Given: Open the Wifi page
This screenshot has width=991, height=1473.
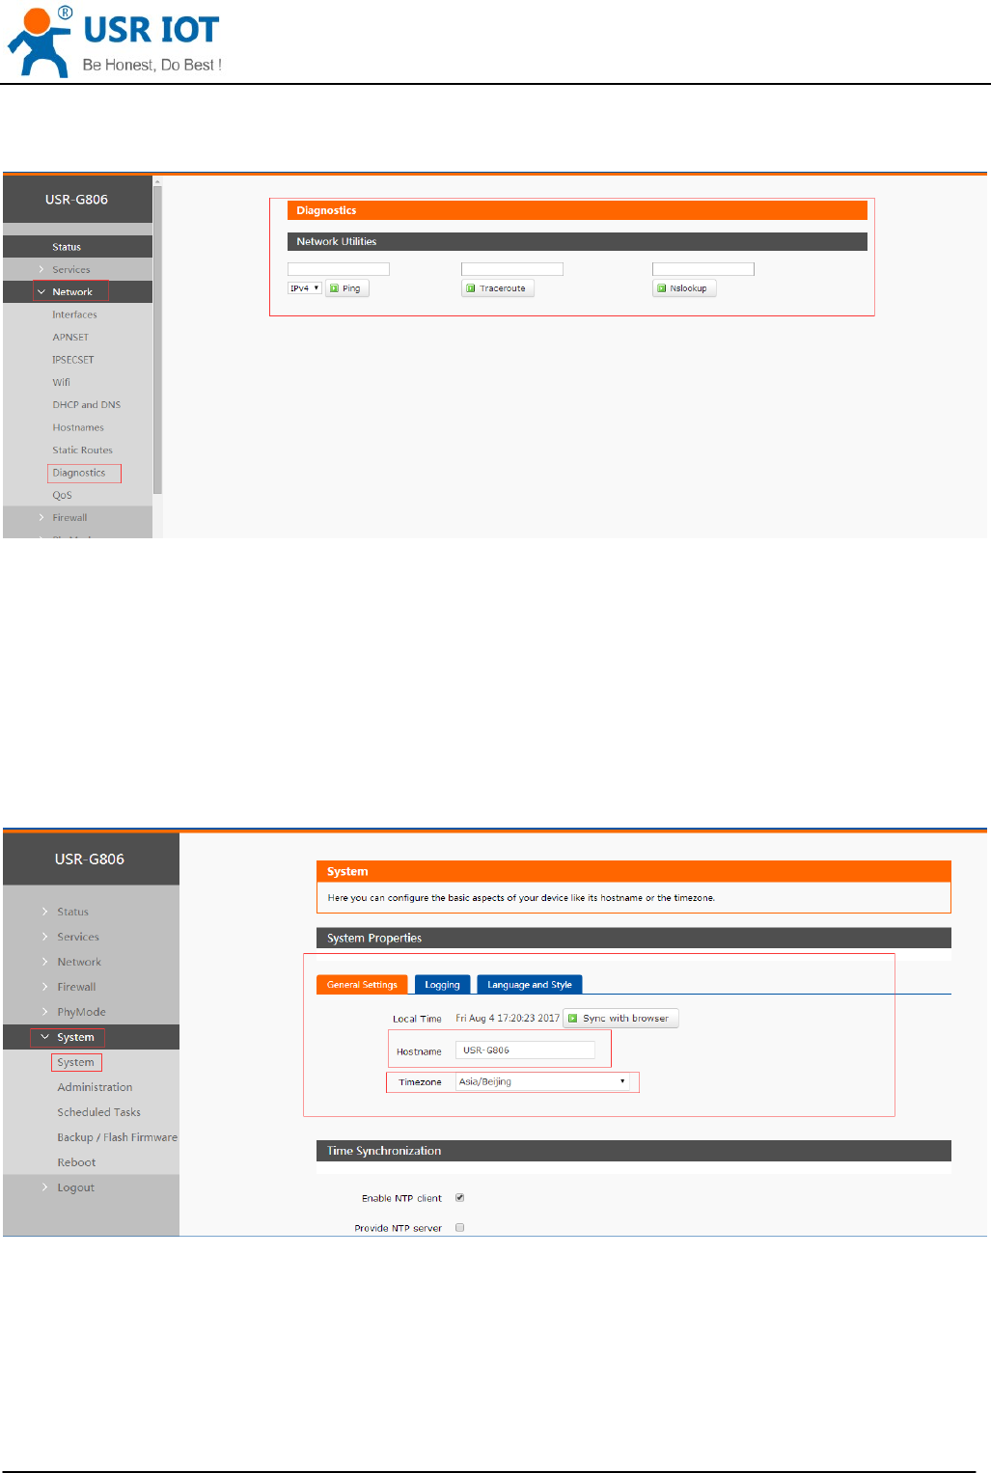Looking at the screenshot, I should 61,382.
